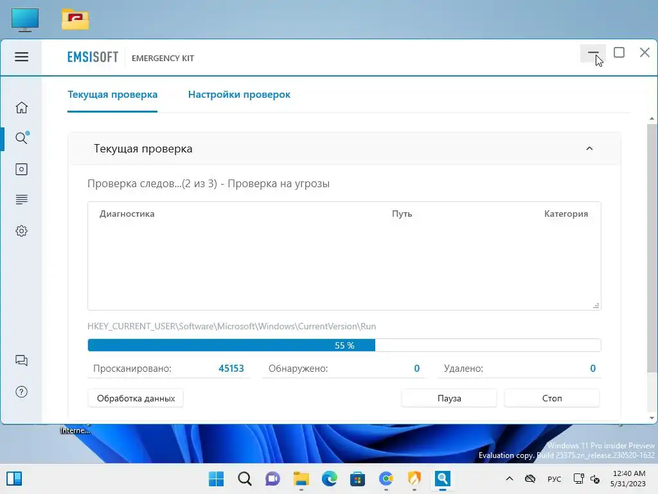Click the scrollbar down arrow

pyautogui.click(x=652, y=418)
